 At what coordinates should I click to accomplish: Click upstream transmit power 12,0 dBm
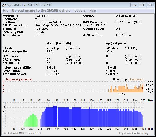pyautogui.click(x=112, y=74)
